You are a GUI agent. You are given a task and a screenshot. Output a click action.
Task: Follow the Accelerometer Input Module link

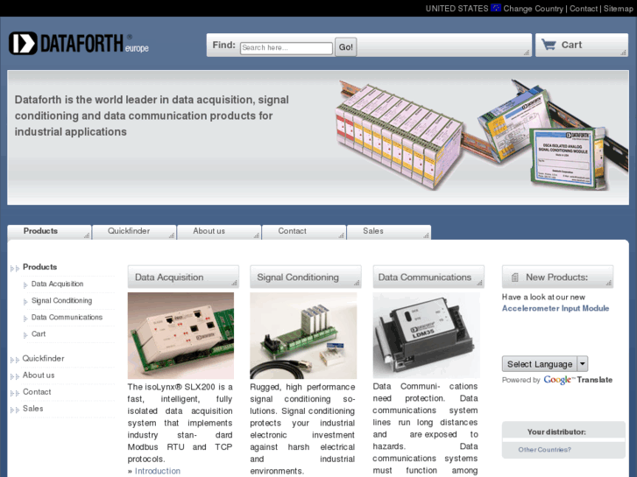556,308
